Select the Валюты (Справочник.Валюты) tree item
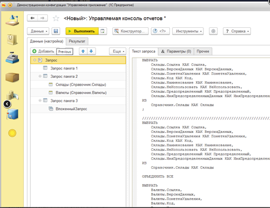The width and height of the screenshot is (270, 208). click(81, 92)
